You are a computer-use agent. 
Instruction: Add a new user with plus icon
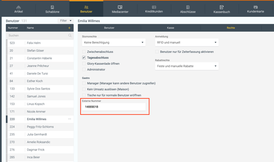pyautogui.click(x=70, y=28)
